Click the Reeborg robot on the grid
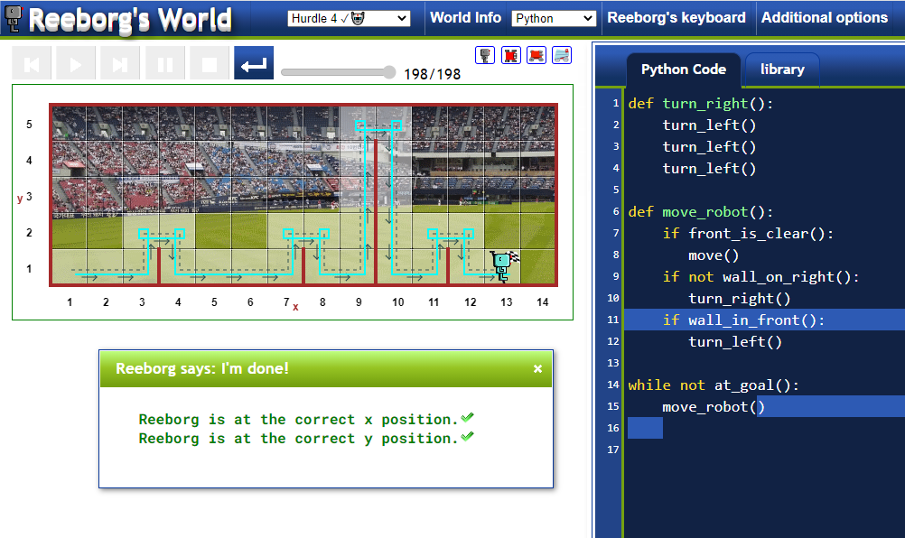The height and width of the screenshot is (538, 905). pos(501,265)
